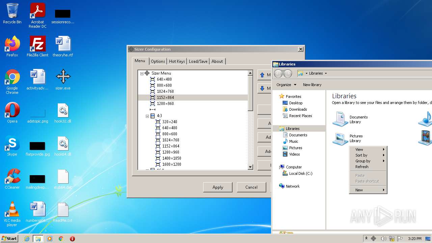Choose Refresh from the context menu

(x=368, y=167)
